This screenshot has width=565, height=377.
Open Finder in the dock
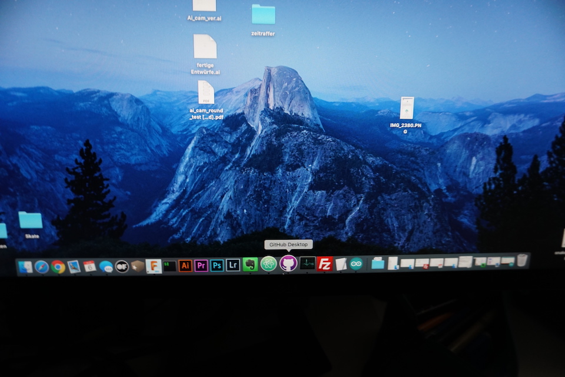(25, 267)
